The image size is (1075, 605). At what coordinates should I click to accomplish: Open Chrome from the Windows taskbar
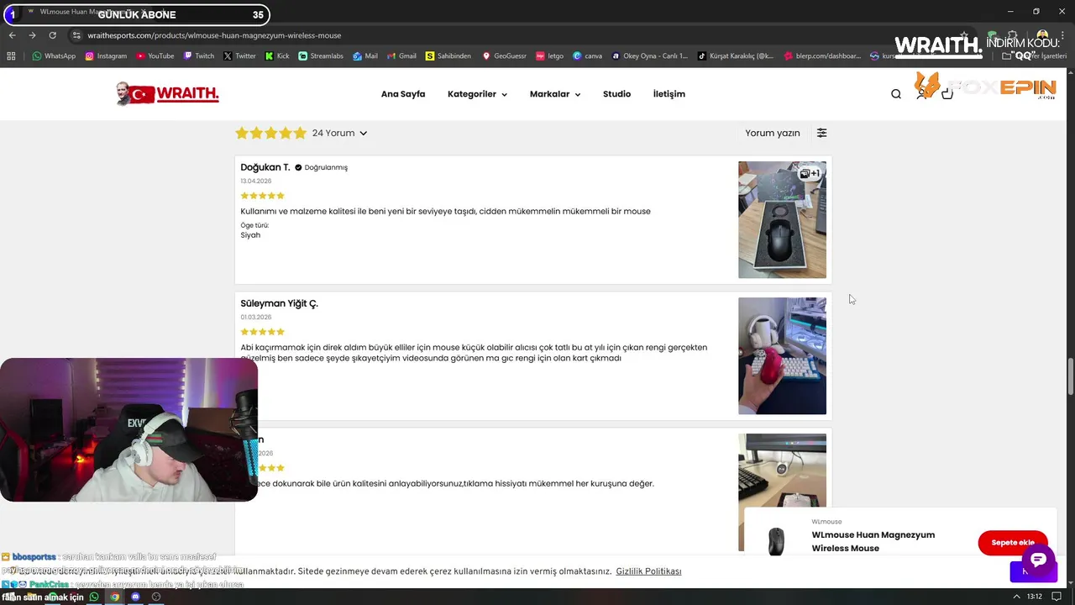[x=115, y=597]
